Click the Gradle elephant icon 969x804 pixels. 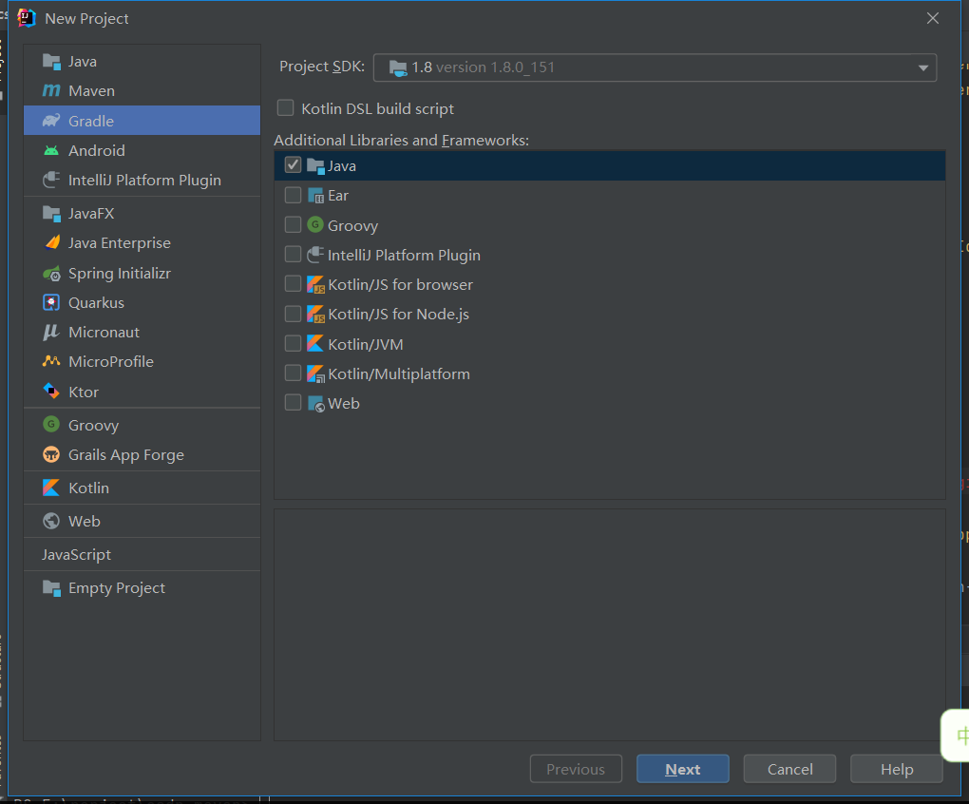point(51,121)
